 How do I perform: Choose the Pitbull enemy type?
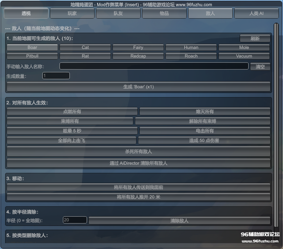click(x=32, y=56)
